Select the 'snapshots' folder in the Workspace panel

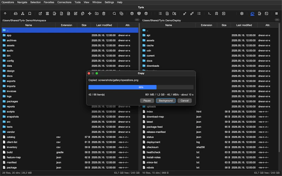click(70, 117)
